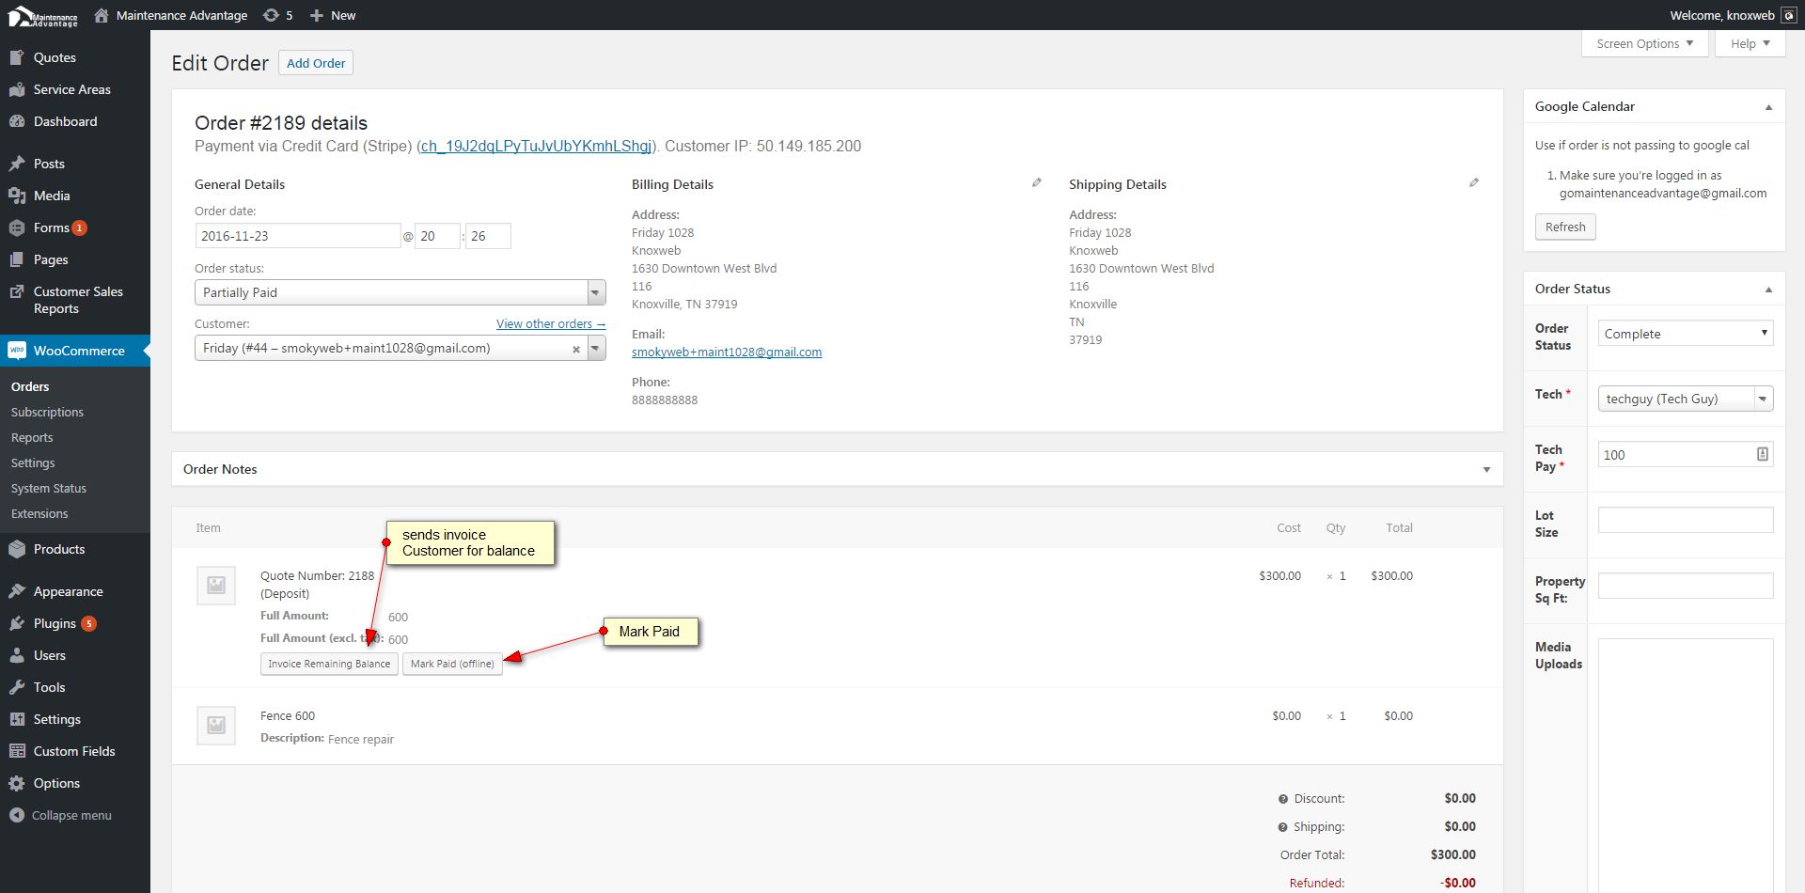The width and height of the screenshot is (1805, 893).
Task: Click the order minute input field
Action: tap(488, 236)
